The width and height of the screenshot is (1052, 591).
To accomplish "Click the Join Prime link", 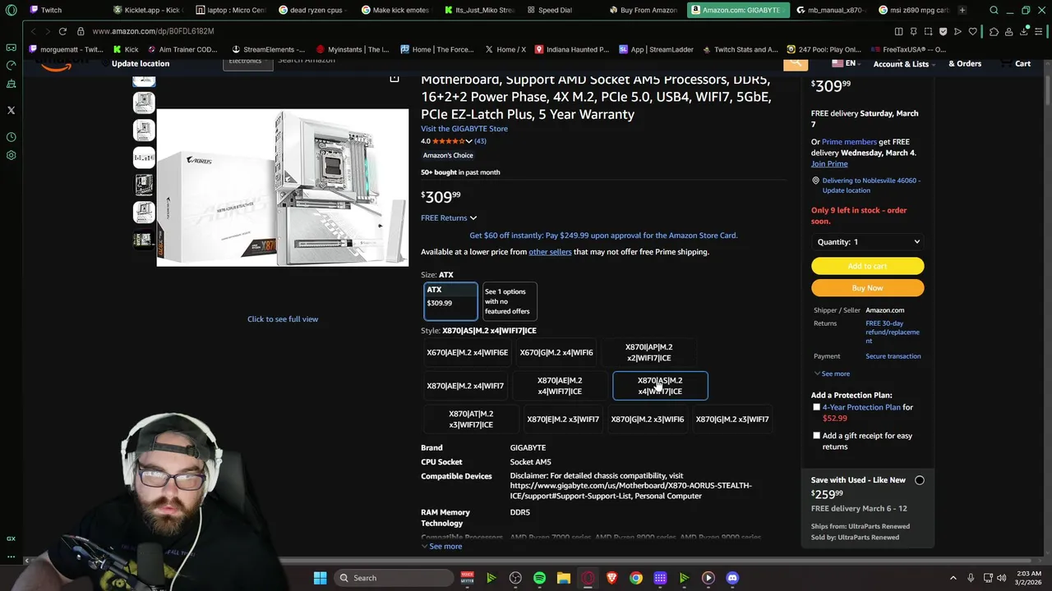I will (829, 163).
